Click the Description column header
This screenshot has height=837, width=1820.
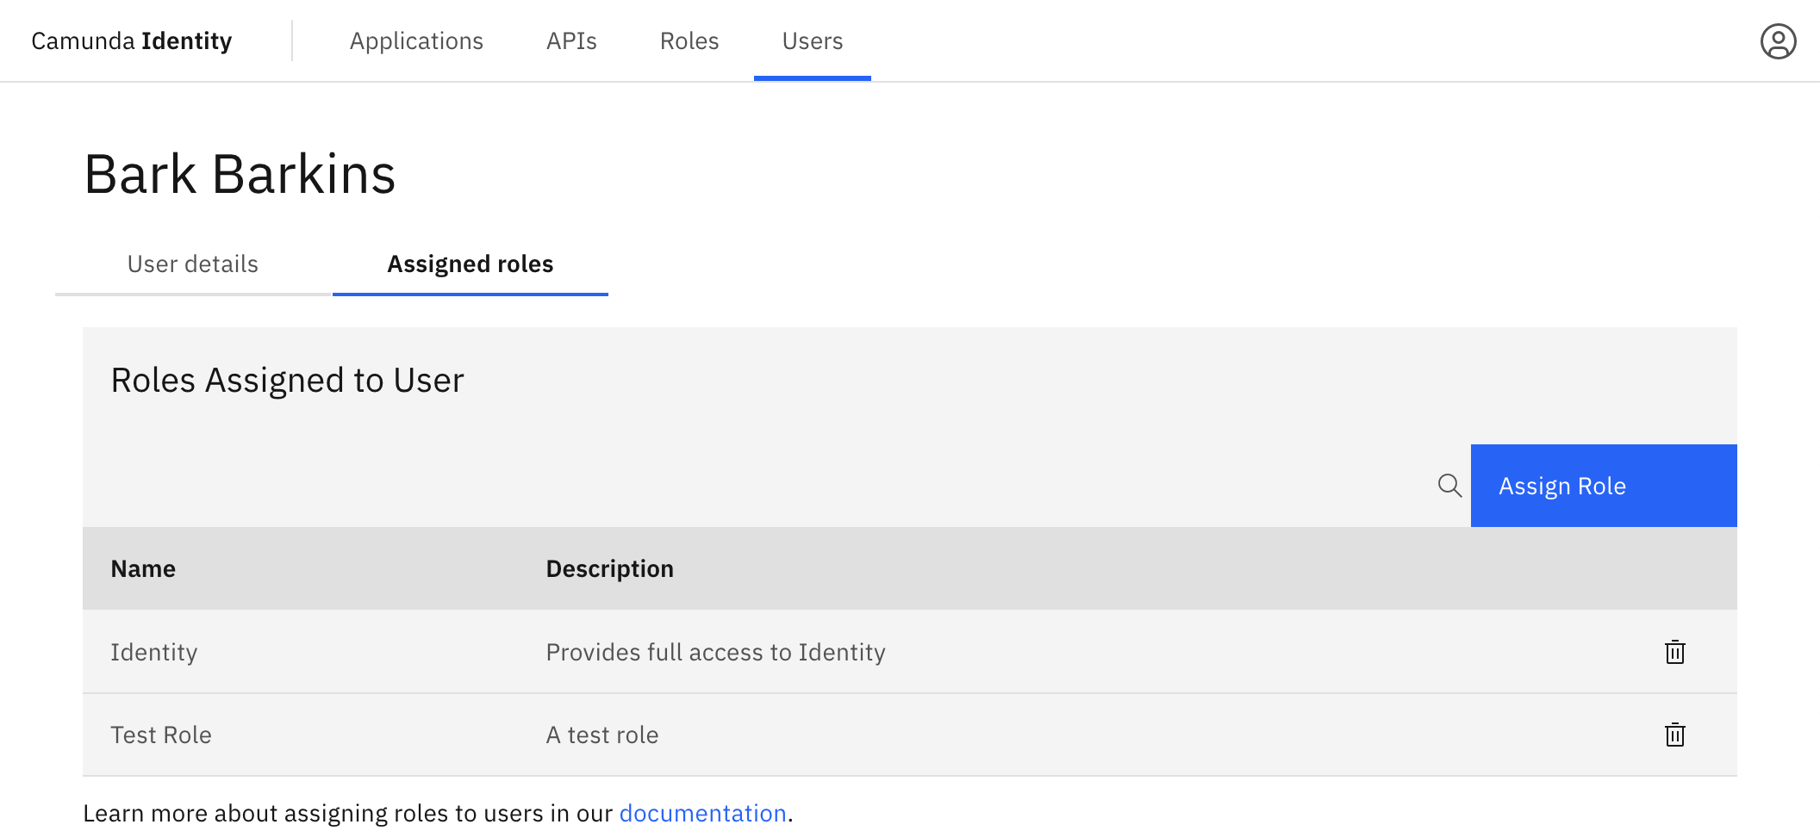[609, 568]
